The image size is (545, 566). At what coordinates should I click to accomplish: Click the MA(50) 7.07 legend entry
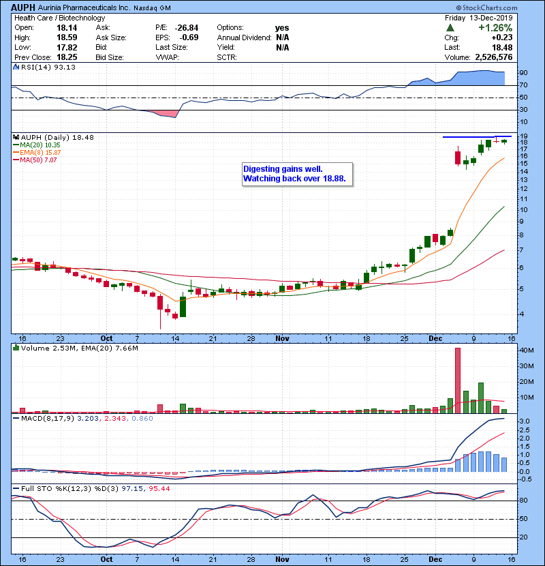pyautogui.click(x=35, y=160)
